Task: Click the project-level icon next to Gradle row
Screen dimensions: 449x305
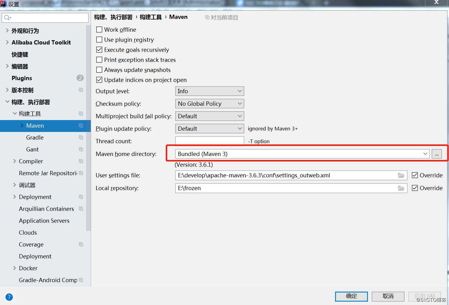Action: pyautogui.click(x=81, y=137)
